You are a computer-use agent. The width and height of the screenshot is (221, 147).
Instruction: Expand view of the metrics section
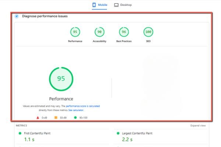(x=198, y=125)
